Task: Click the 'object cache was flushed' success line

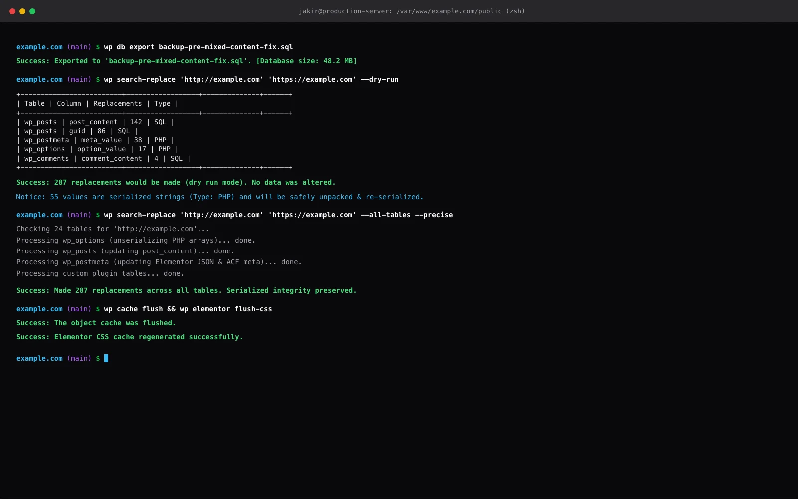Action: 96,323
